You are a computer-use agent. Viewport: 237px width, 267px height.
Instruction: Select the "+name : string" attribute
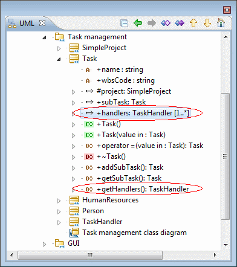120,69
